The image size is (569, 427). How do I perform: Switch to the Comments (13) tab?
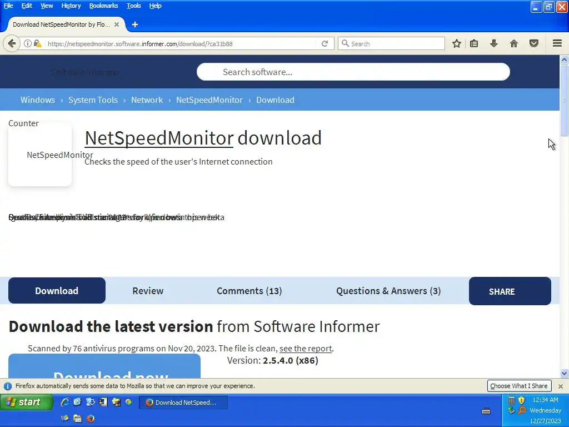(x=249, y=291)
